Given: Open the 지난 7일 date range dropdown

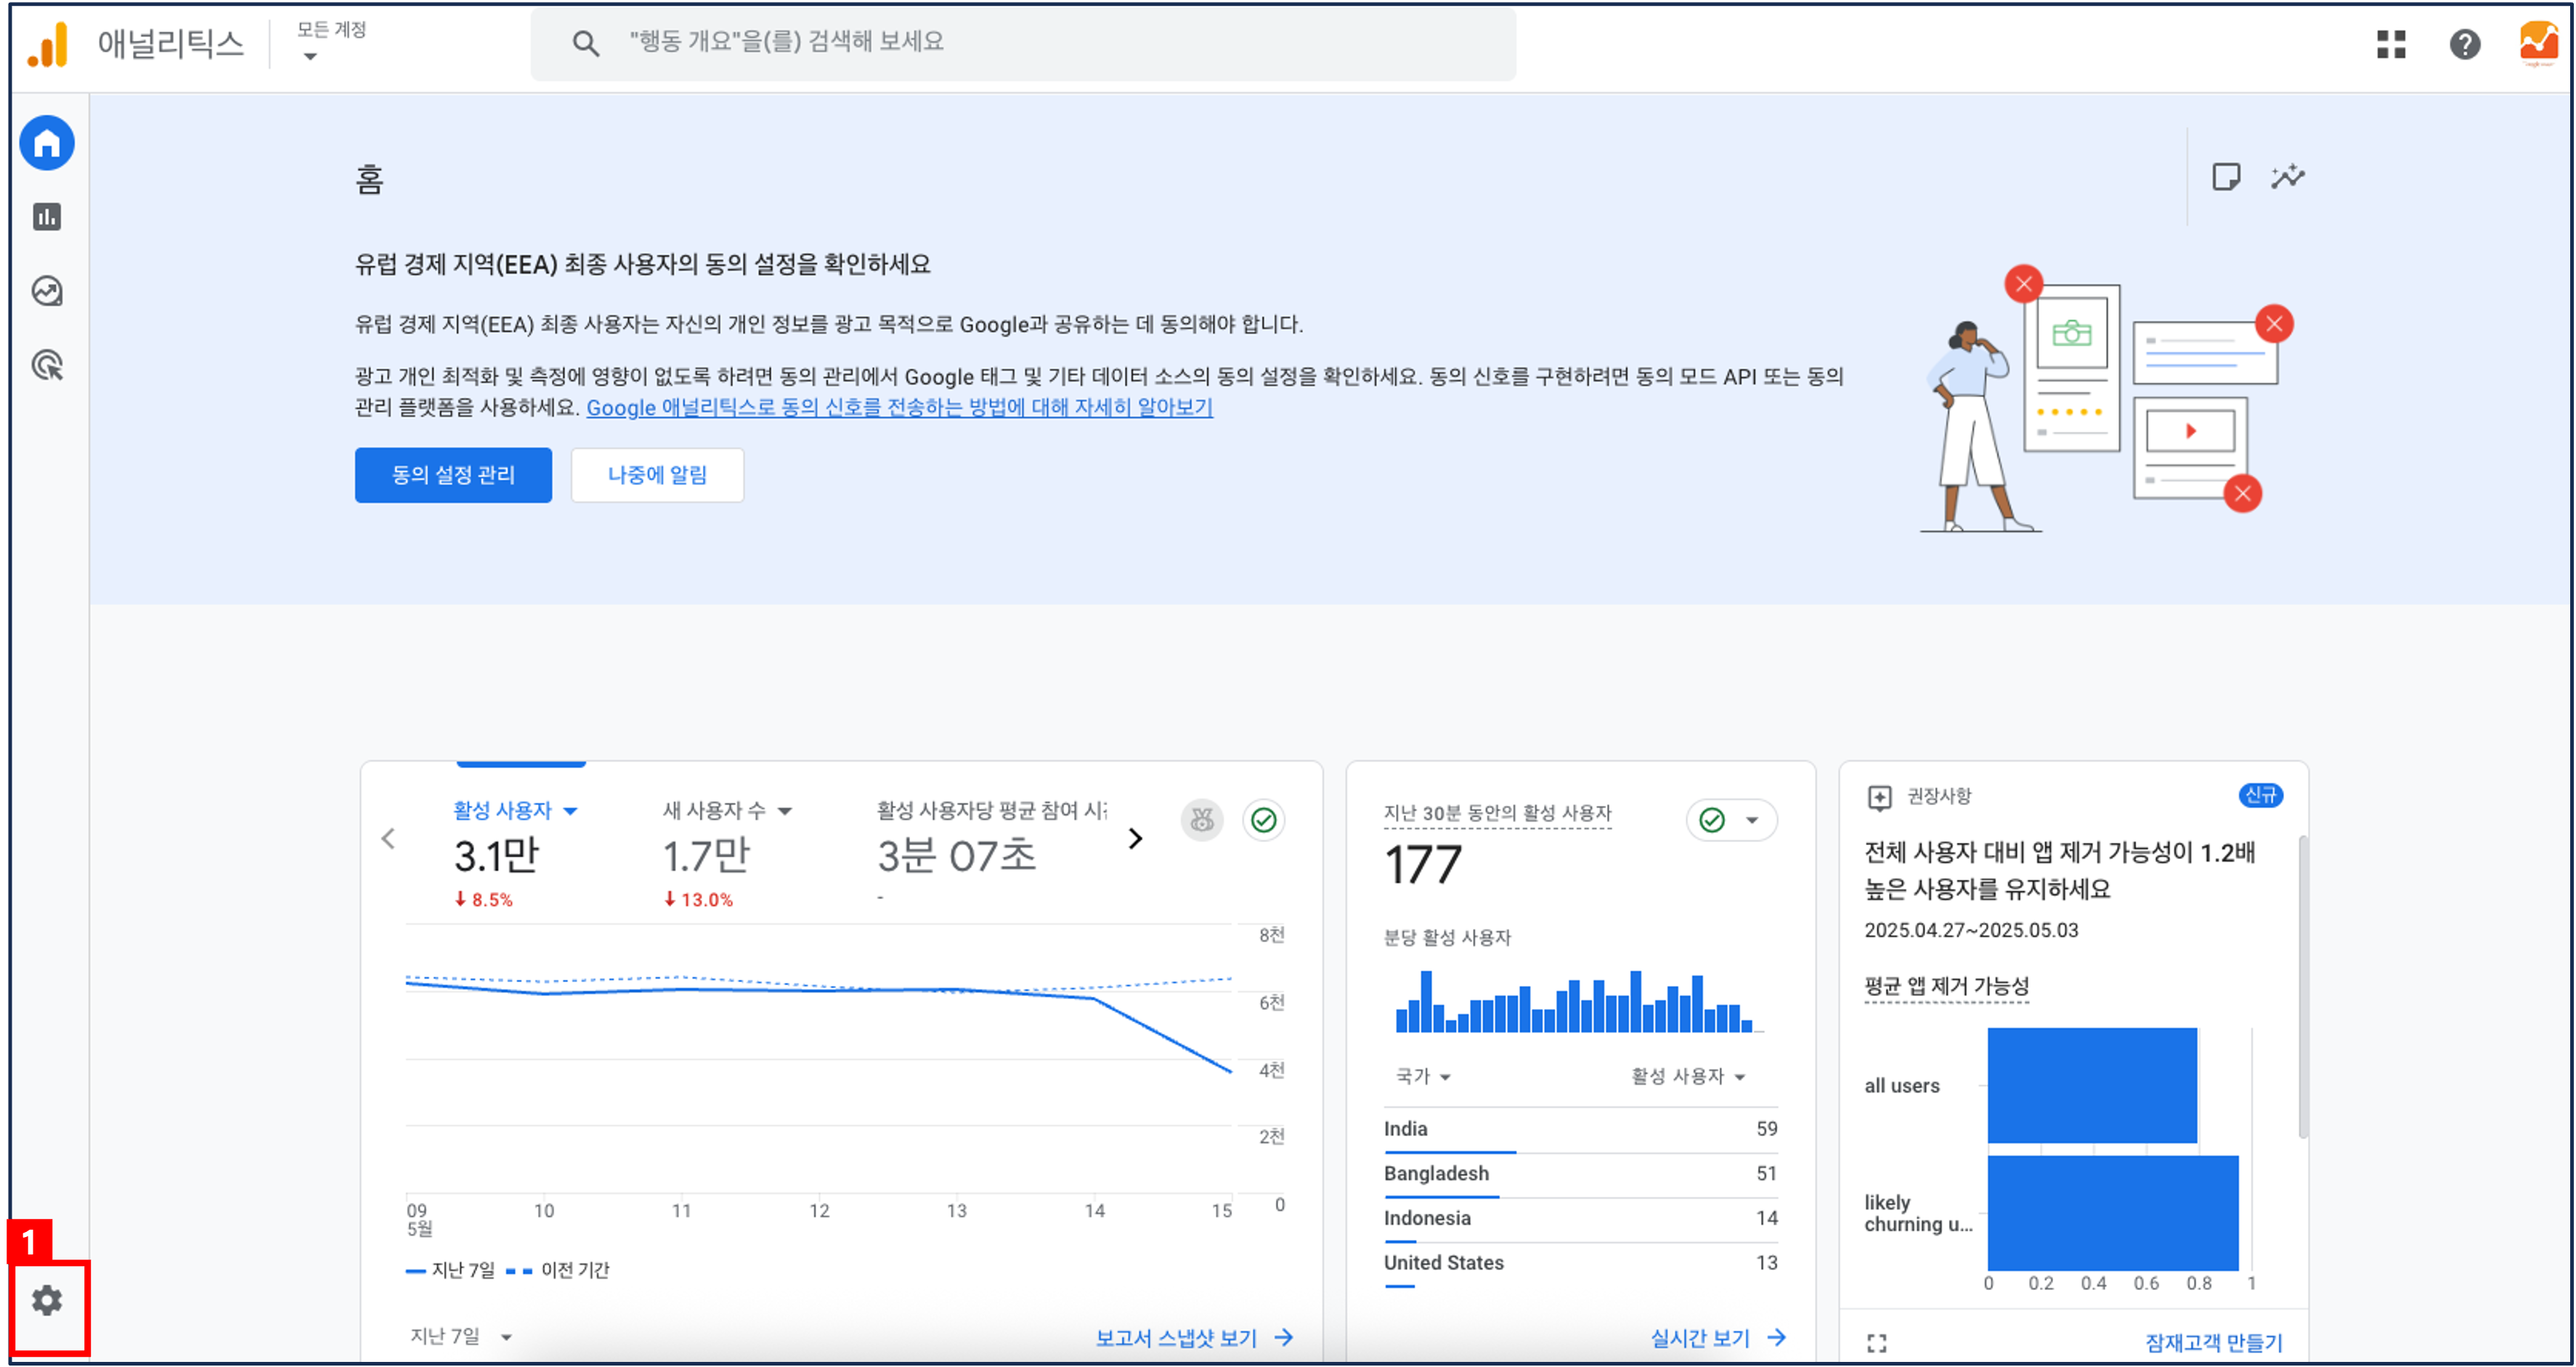Looking at the screenshot, I should coord(461,1336).
